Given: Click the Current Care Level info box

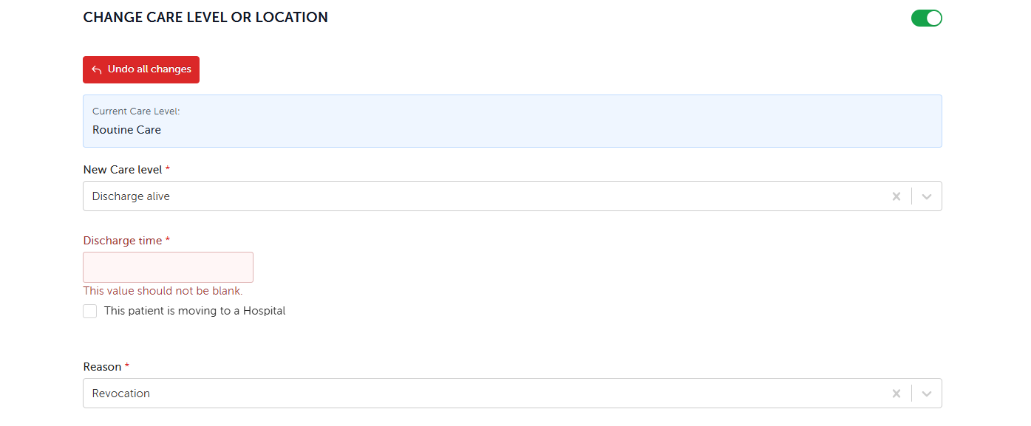Looking at the screenshot, I should tap(512, 121).
